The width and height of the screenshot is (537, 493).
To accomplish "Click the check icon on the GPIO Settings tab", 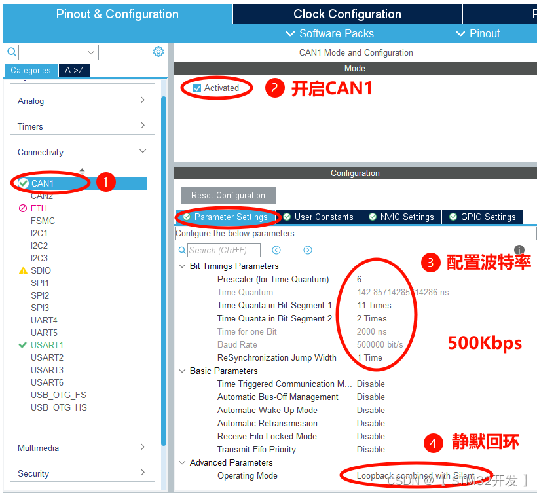I will [453, 217].
